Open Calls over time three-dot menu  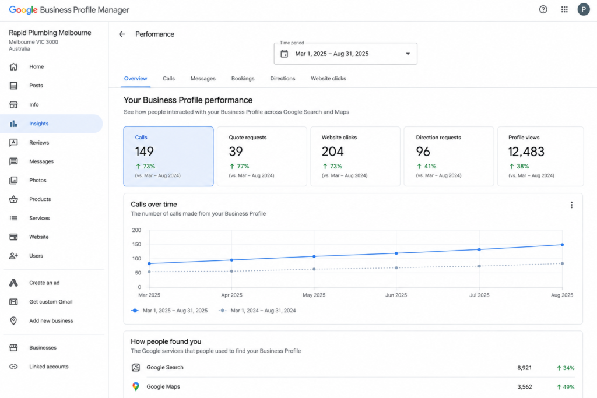tap(571, 205)
